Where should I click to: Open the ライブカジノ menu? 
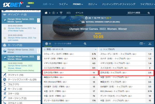(148, 4)
